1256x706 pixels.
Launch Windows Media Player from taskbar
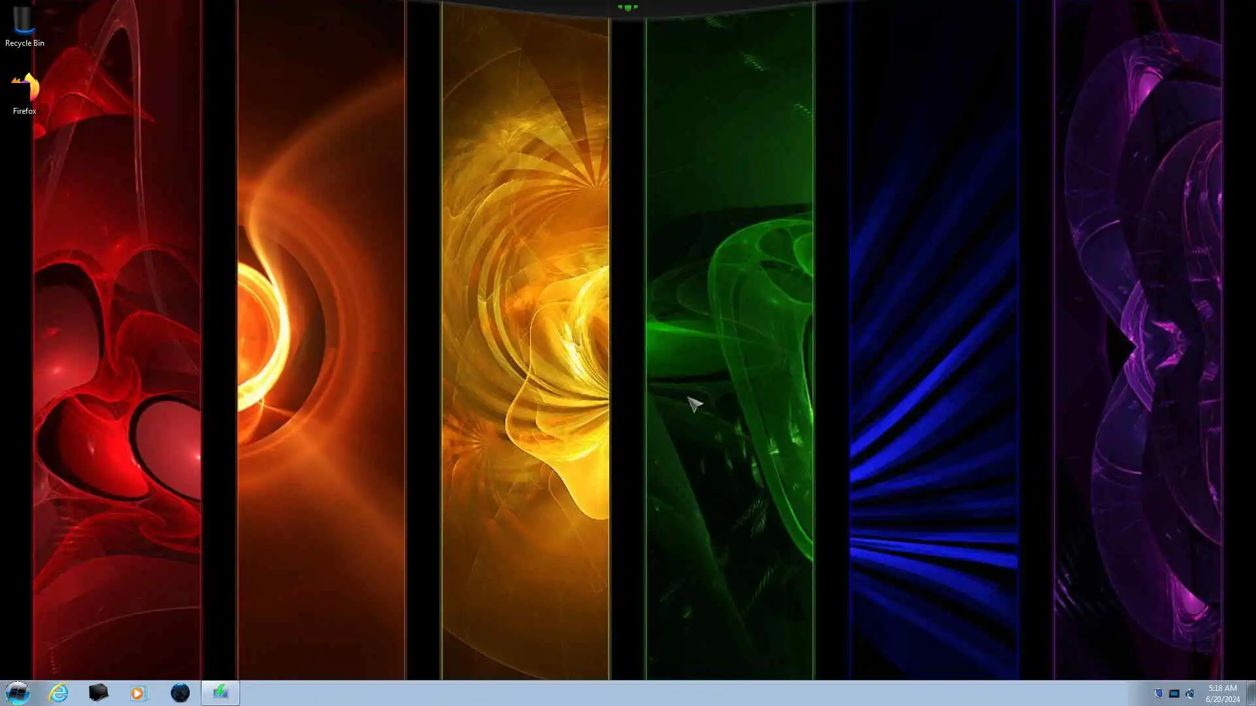click(x=138, y=693)
